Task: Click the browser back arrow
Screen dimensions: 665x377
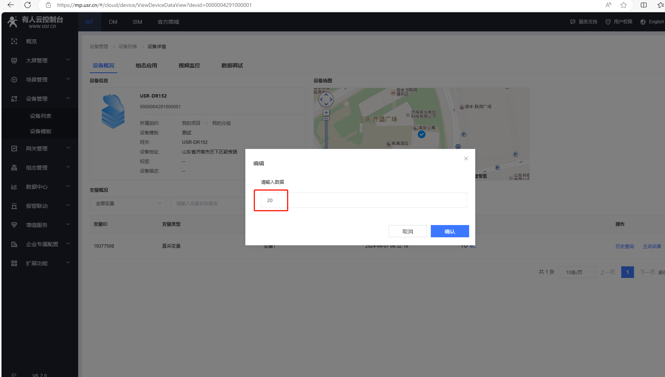Action: coord(11,5)
